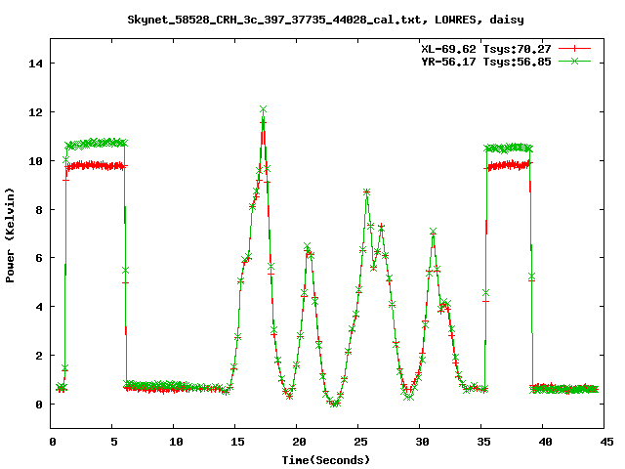Click the y-axis tick label 8
This screenshot has height=469, width=625.
[39, 210]
